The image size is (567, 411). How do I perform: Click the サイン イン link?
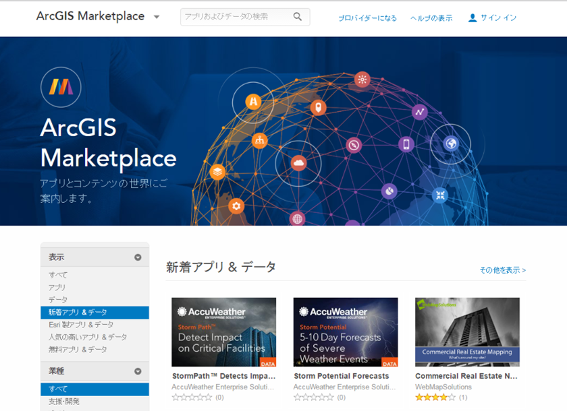[x=499, y=18]
